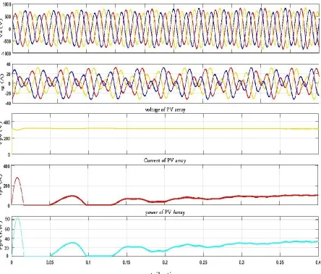The width and height of the screenshot is (321, 274).
Task: Click the 20 y-axis label of PV power plot
Action: click(7, 248)
